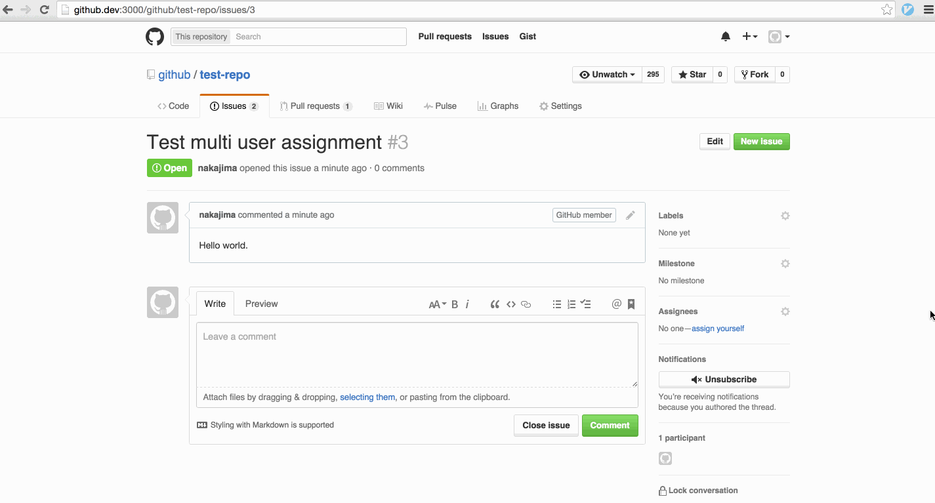
Task: Open Assignees settings via the gear icon
Action: click(x=785, y=311)
